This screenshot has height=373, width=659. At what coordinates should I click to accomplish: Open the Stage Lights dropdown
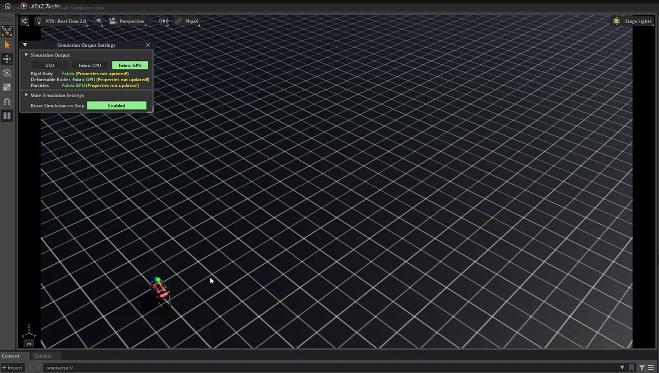coord(638,21)
